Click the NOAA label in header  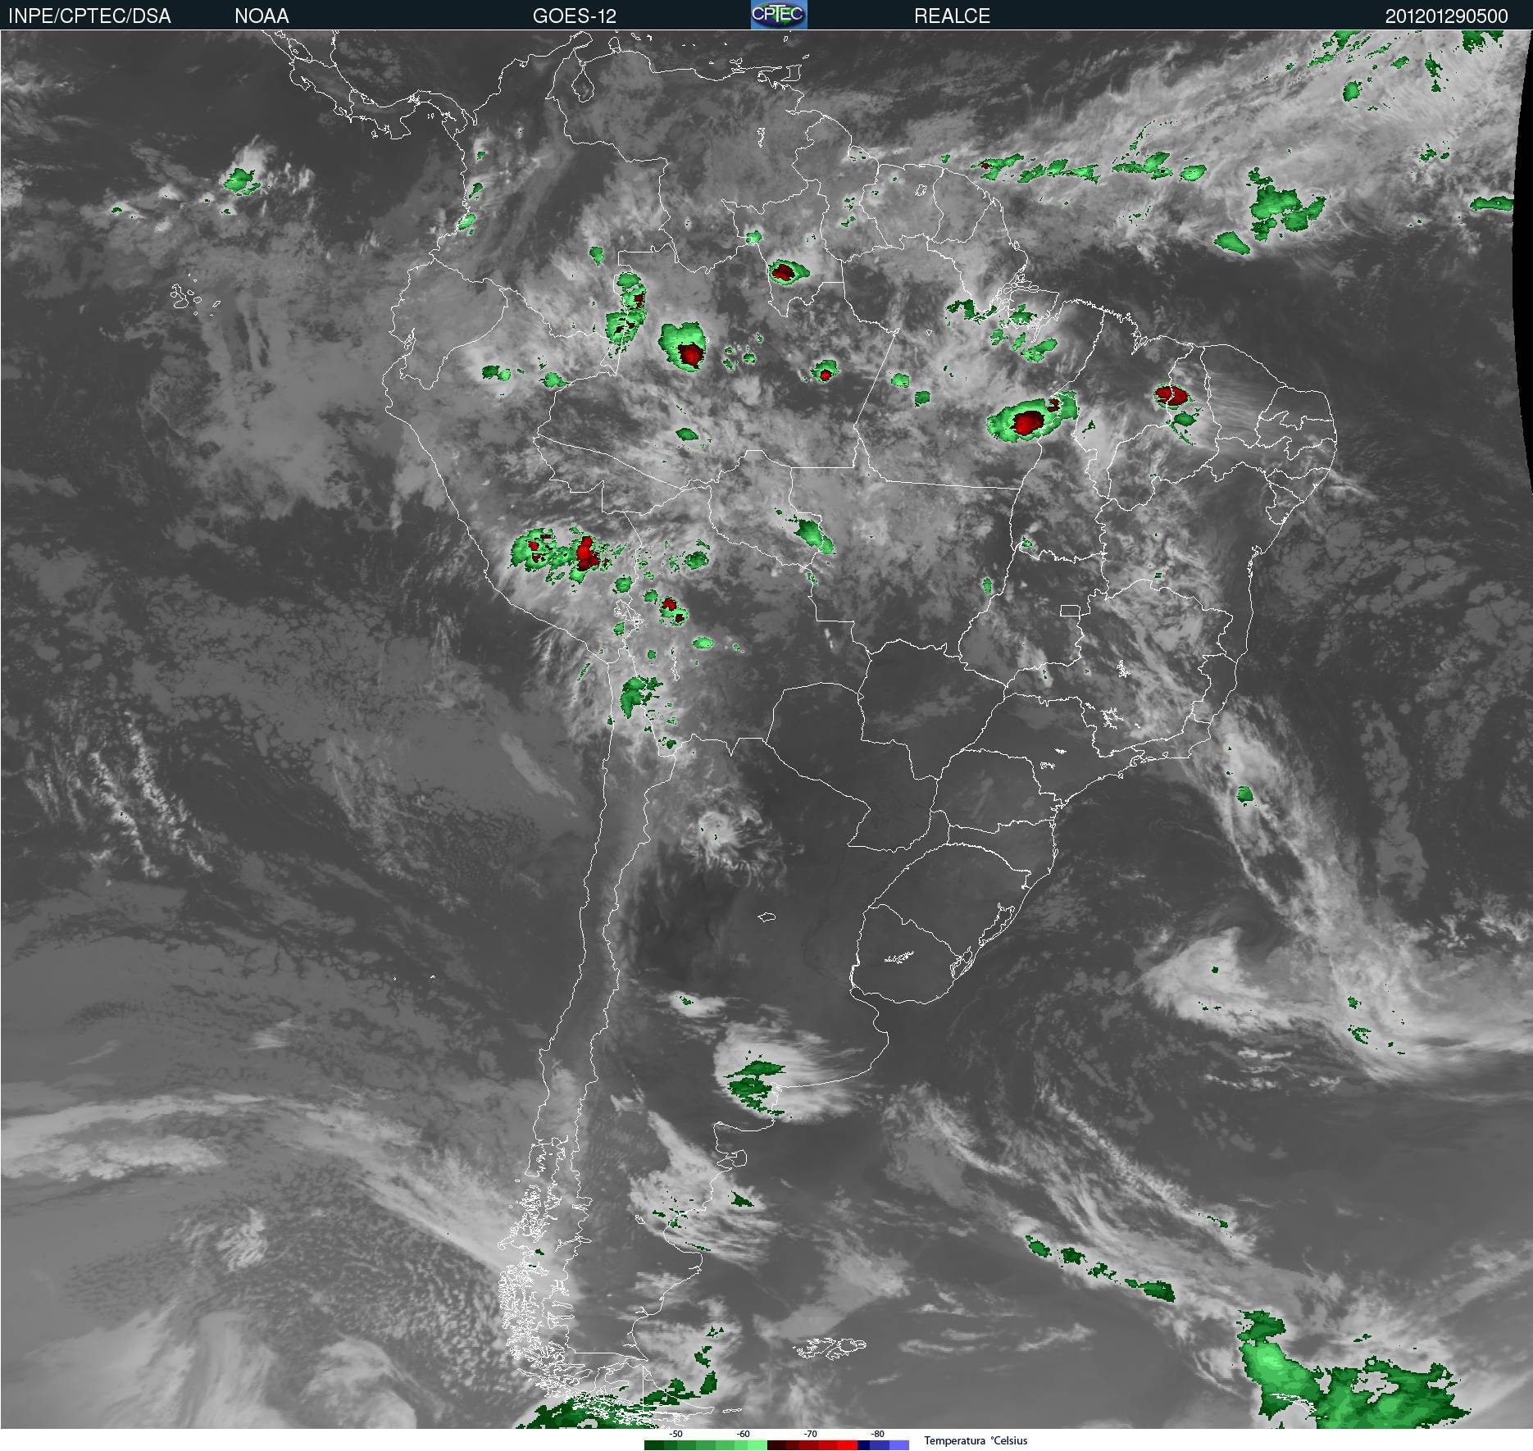coord(262,16)
